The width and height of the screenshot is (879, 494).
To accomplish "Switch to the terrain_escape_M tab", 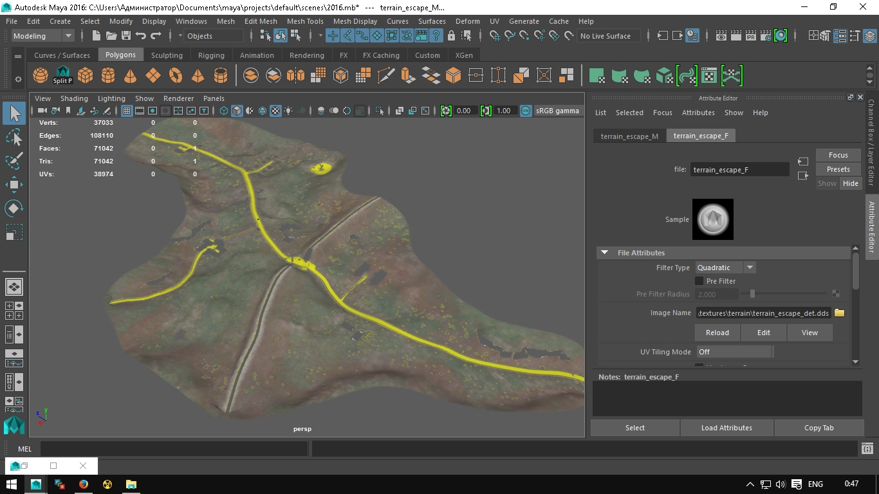I will pos(629,136).
